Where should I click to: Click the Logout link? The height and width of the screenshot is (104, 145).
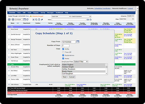tap(130, 9)
